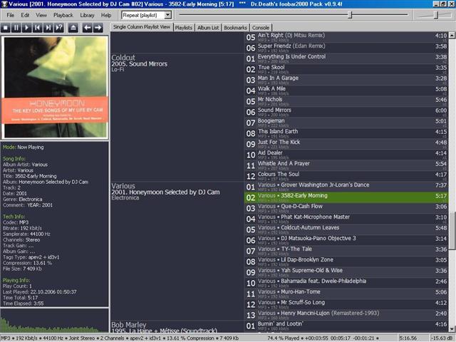
Task: Select track 'DJ Matsuoka-Piano Objective 3'
Action: click(346, 240)
